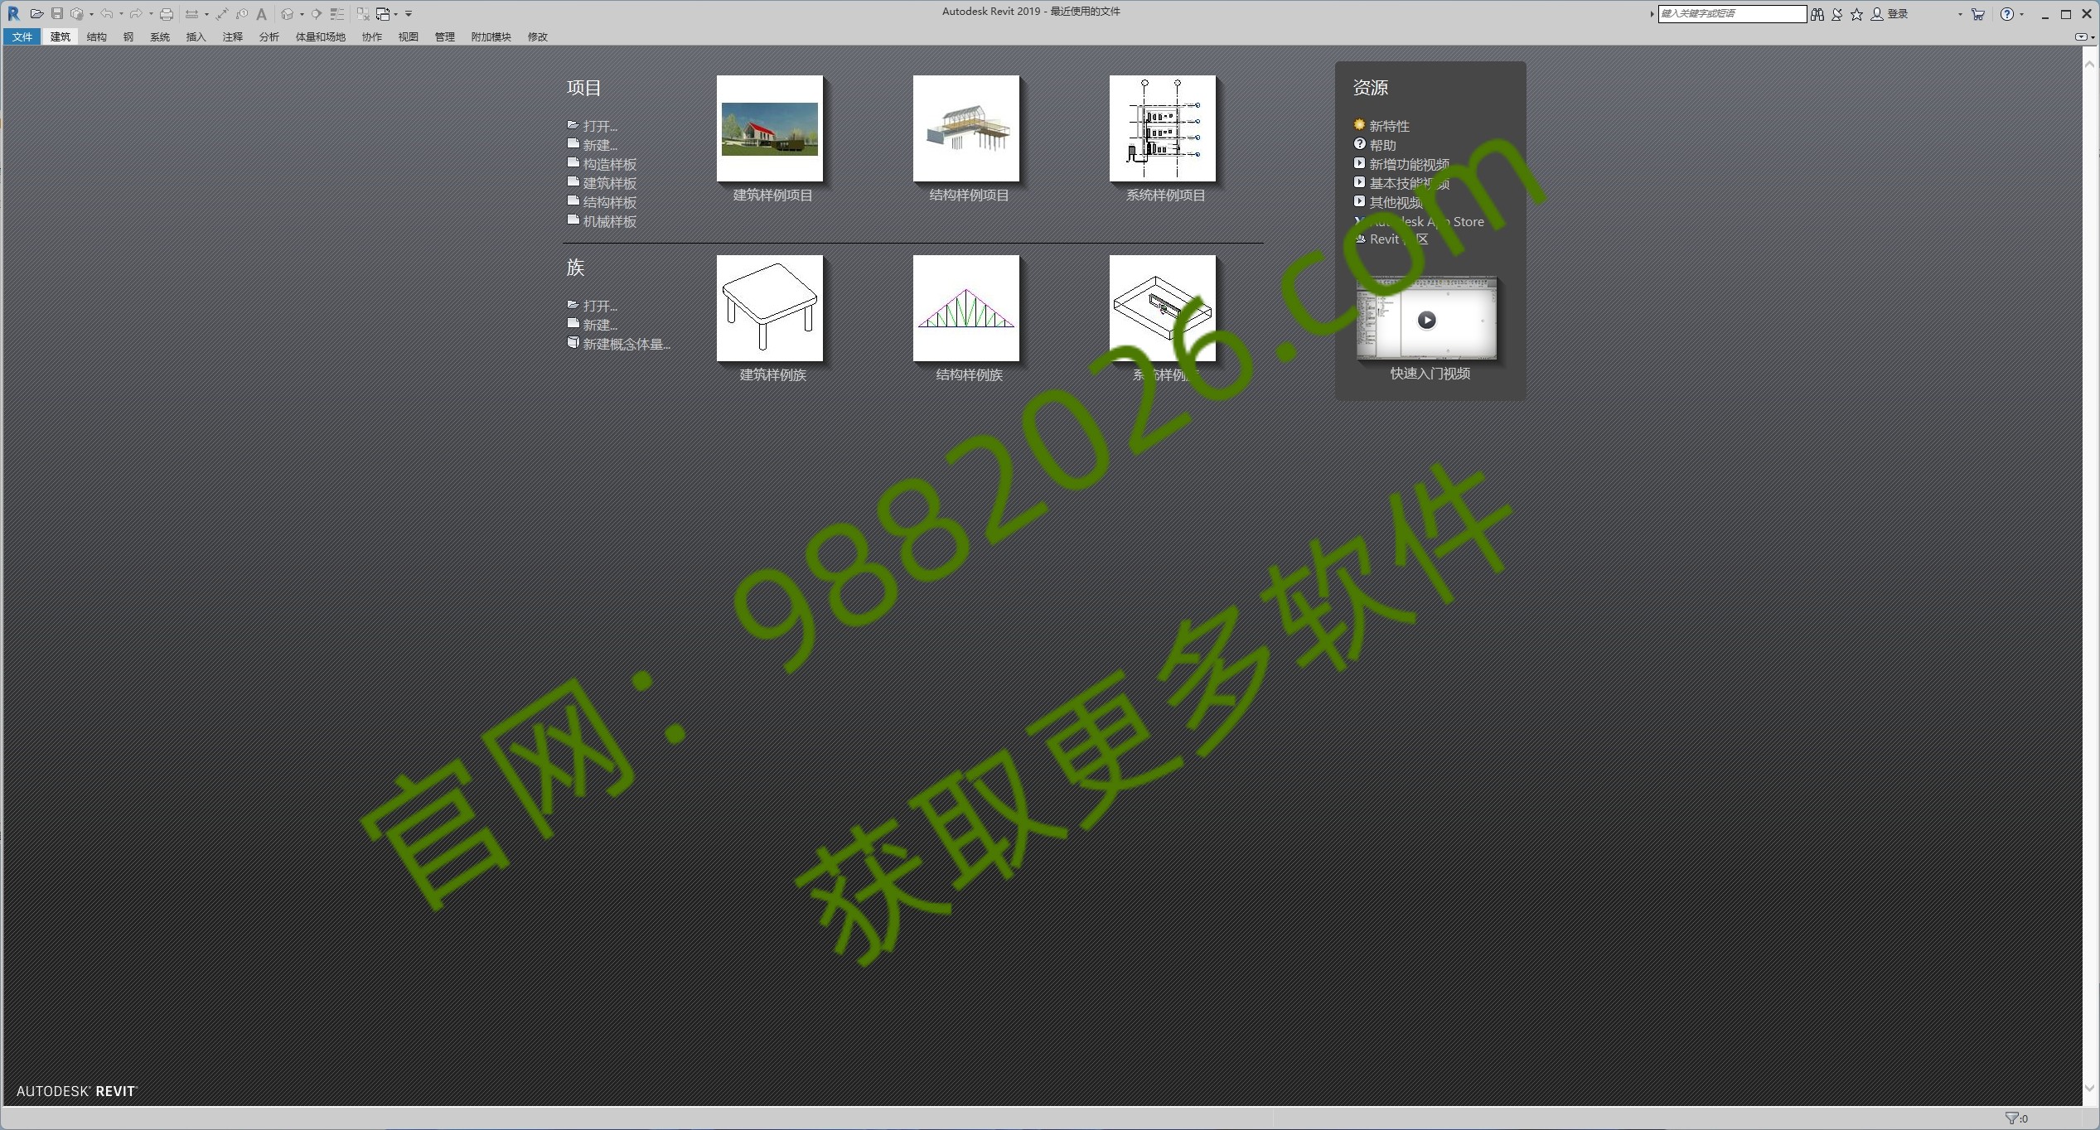Click the Text letter A icon

pos(261,14)
